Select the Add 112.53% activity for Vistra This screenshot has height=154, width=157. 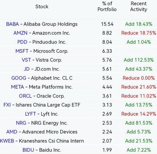point(139,60)
